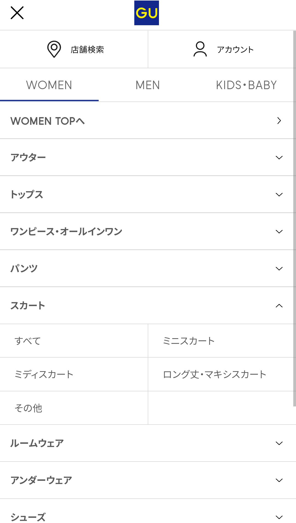This screenshot has width=296, height=523.
Task: Close the menu with the X icon
Action: [x=17, y=13]
